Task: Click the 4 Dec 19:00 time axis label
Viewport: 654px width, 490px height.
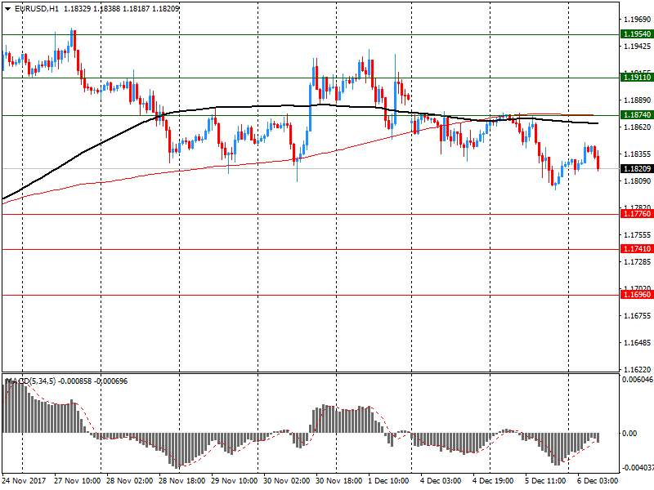Action: pos(493,481)
